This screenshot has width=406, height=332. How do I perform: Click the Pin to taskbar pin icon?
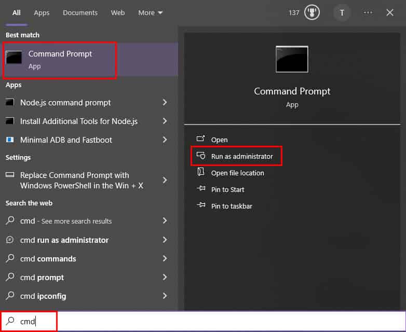click(201, 205)
